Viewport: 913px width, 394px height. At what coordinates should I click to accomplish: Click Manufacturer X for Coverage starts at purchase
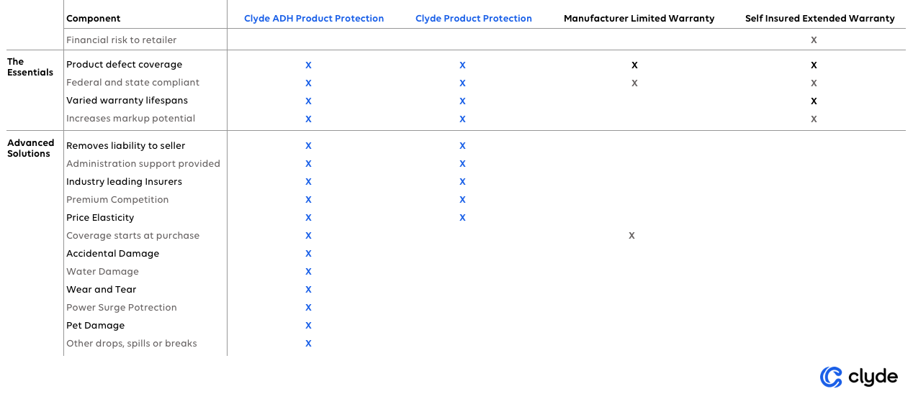click(x=631, y=236)
